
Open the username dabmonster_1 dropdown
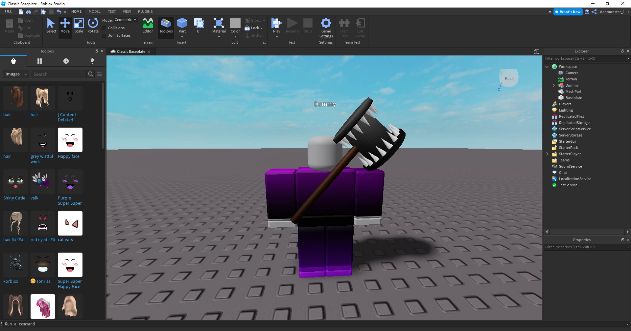[614, 12]
